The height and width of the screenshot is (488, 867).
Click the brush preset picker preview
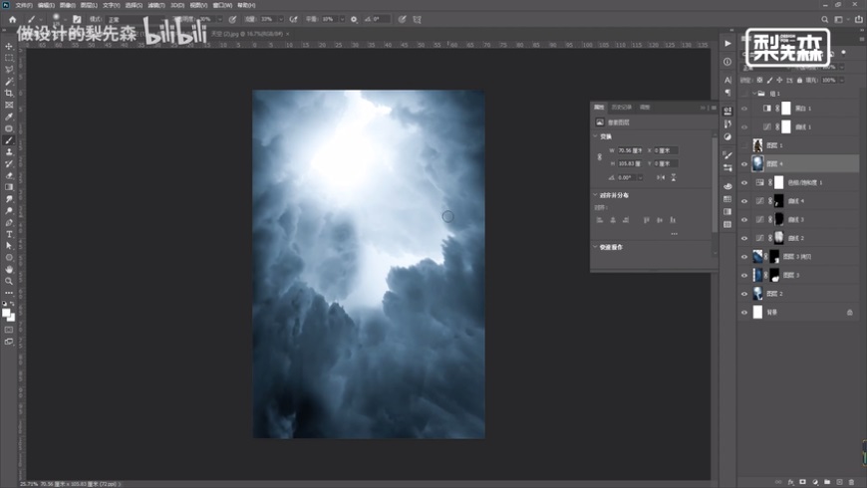click(x=56, y=19)
